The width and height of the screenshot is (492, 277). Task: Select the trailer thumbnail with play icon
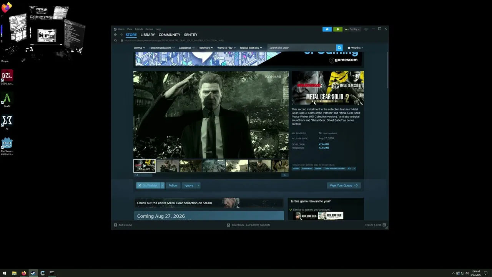[x=145, y=166]
